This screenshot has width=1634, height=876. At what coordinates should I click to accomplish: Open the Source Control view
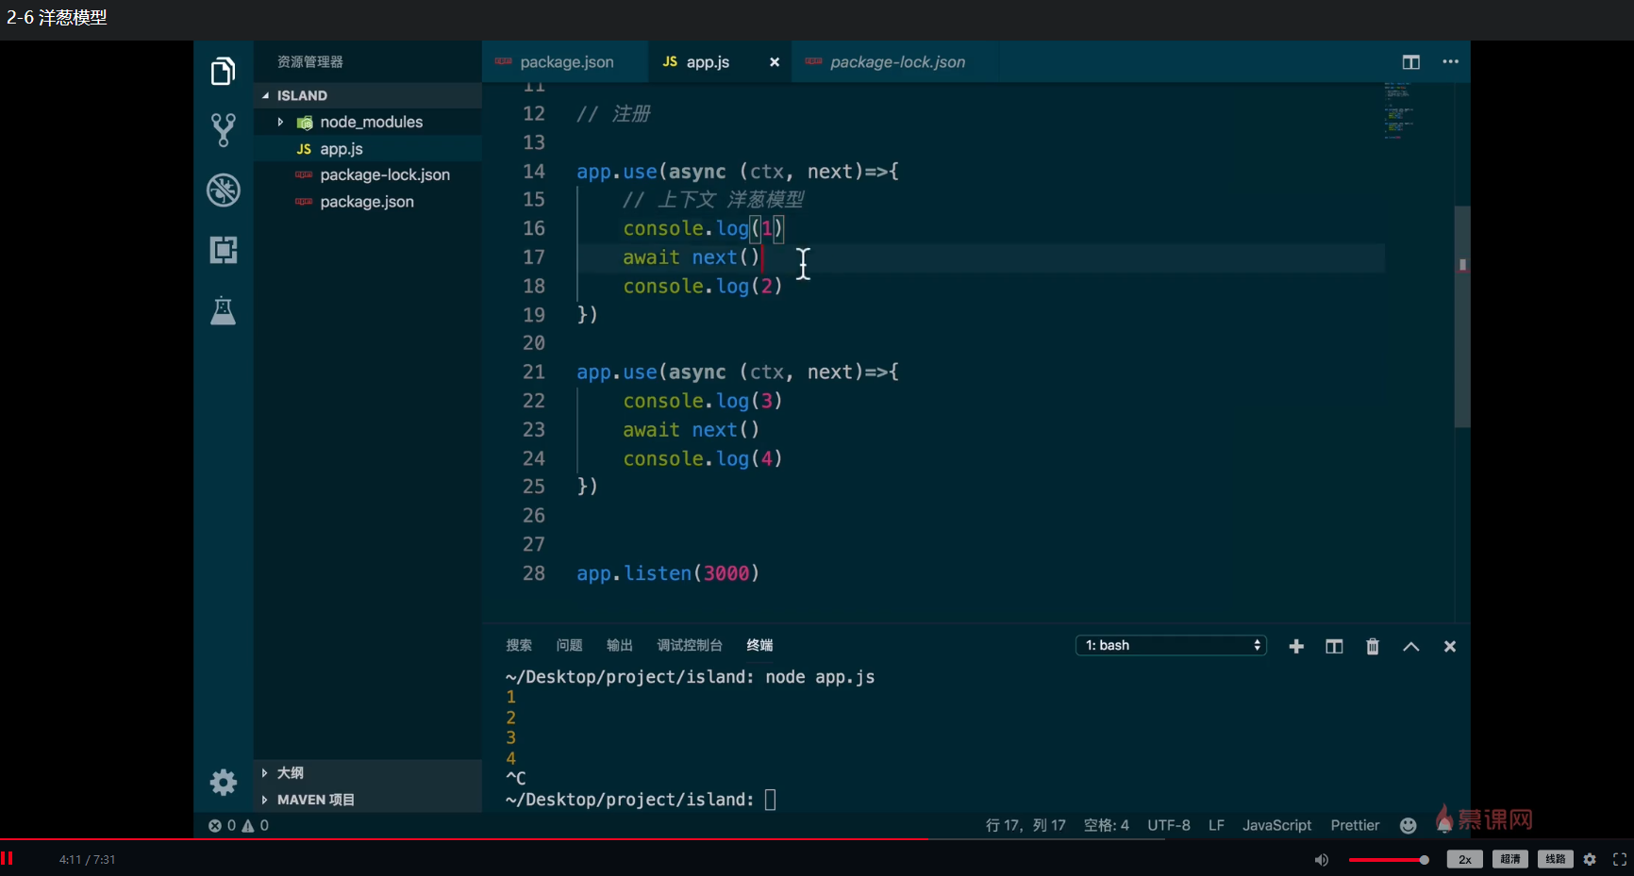click(x=223, y=130)
